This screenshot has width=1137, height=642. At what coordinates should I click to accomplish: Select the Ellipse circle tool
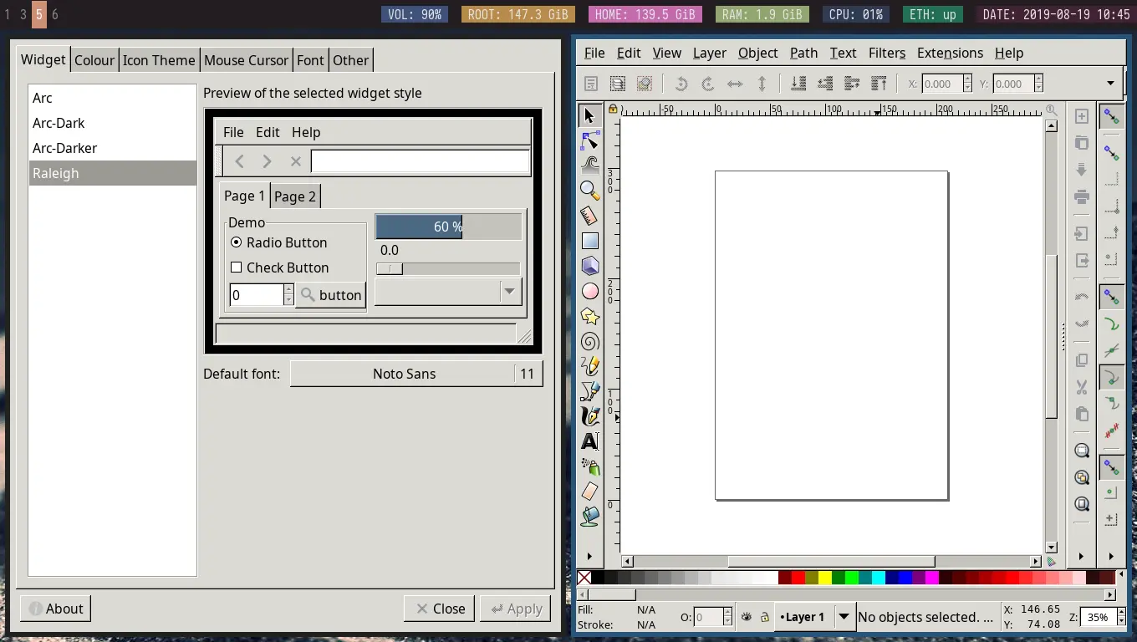click(x=590, y=291)
